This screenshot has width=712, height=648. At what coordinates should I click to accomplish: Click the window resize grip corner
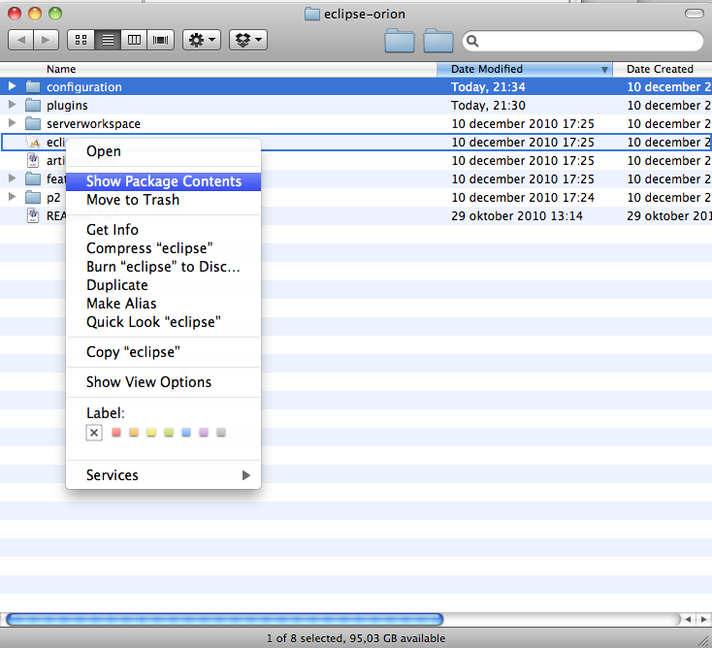pyautogui.click(x=704, y=640)
